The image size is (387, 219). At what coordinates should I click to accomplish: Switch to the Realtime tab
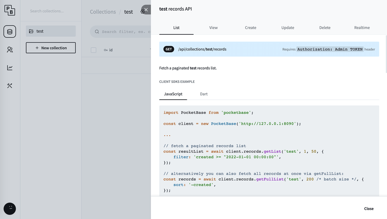click(x=362, y=27)
